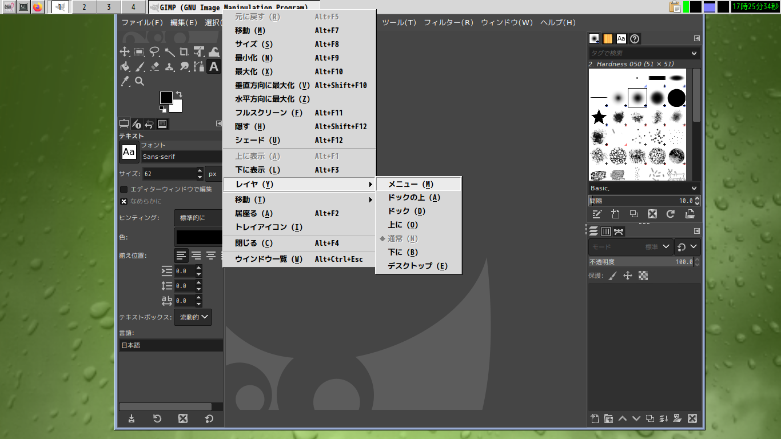The width and height of the screenshot is (781, 439).
Task: Select the Eraser tool
Action: click(154, 67)
